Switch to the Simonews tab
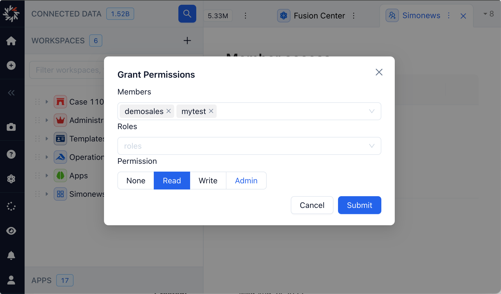 click(x=421, y=16)
